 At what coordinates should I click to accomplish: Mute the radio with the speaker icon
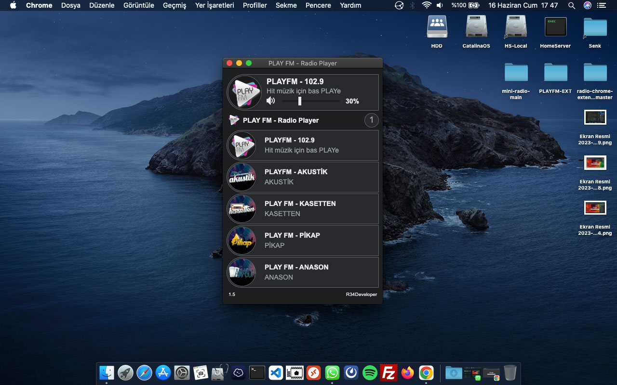coord(271,101)
